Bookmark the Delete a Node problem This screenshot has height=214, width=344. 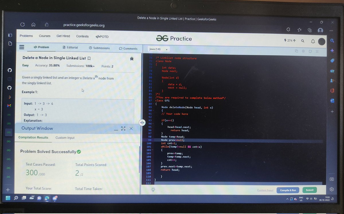click(89, 58)
